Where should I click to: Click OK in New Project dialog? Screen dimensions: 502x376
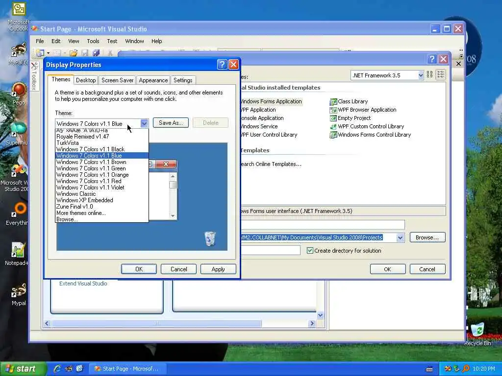tap(388, 269)
